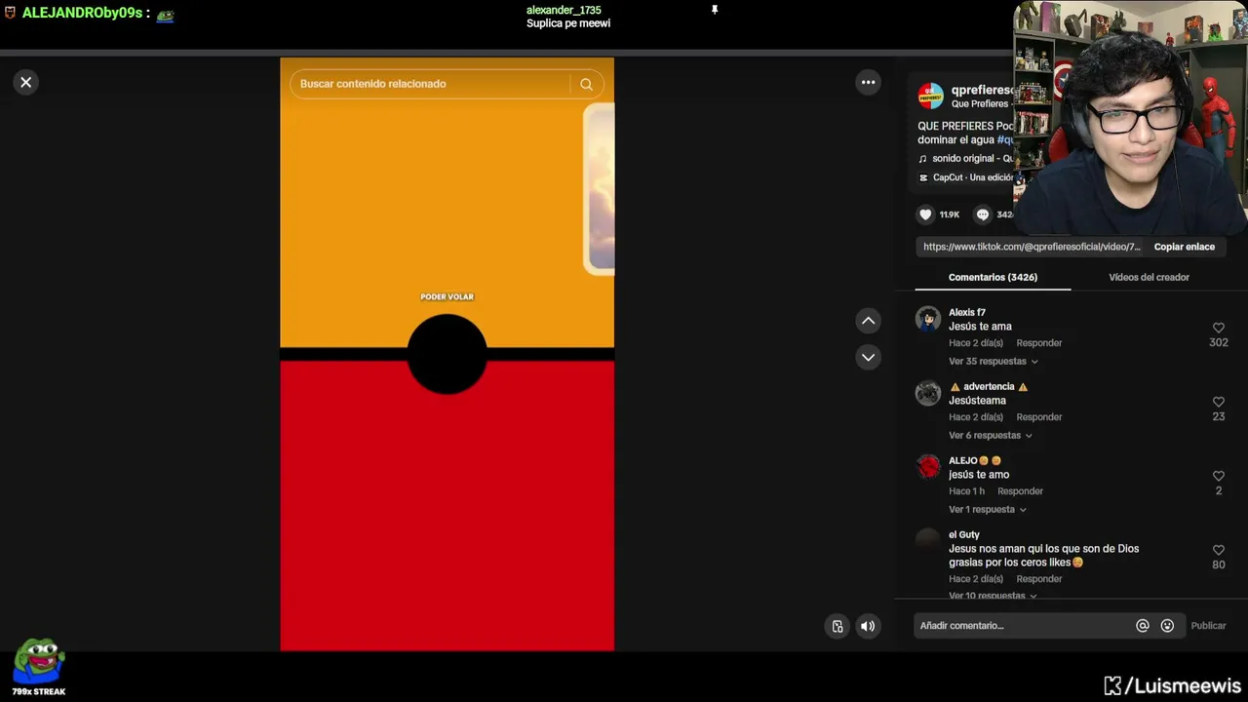Viewport: 1248px width, 702px height.
Task: Open qprefieres creator profile picture
Action: tap(931, 96)
